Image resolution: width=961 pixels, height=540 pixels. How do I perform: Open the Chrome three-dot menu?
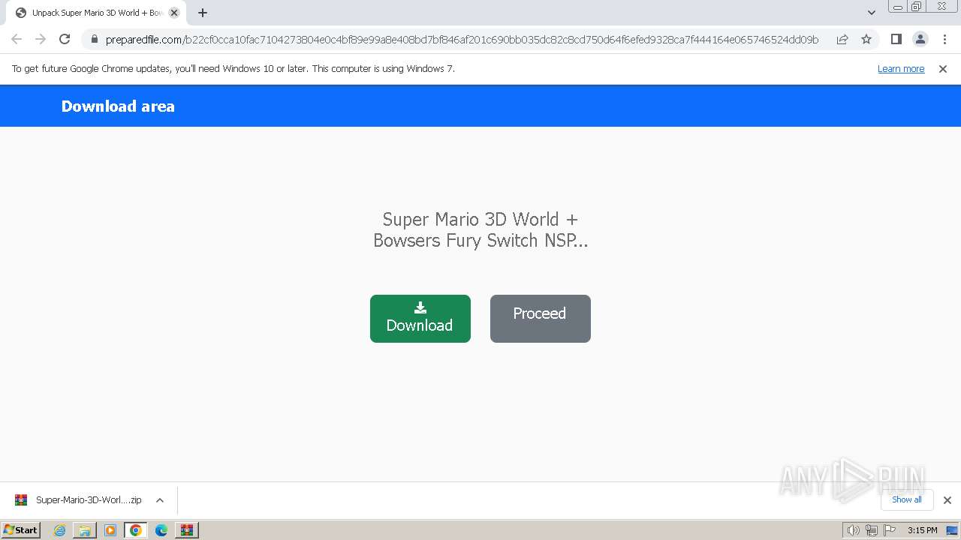click(x=944, y=39)
